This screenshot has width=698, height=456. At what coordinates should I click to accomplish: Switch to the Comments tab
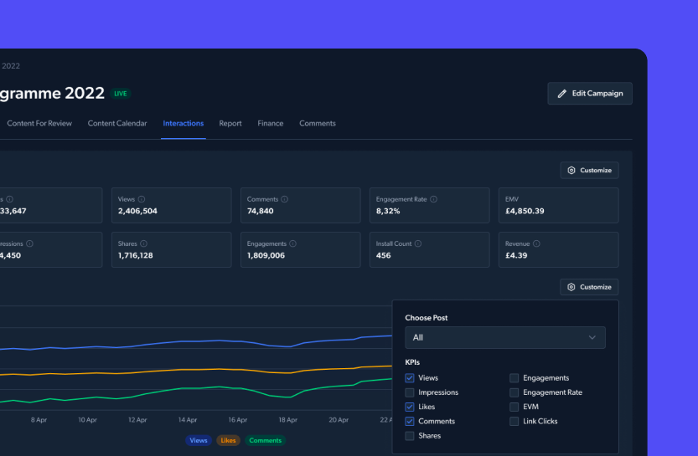tap(318, 124)
